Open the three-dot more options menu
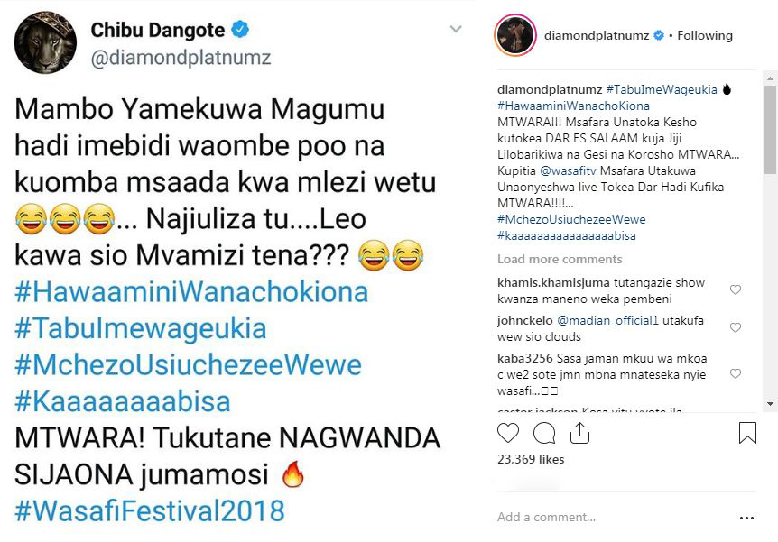This screenshot has width=778, height=542. pos(746,518)
